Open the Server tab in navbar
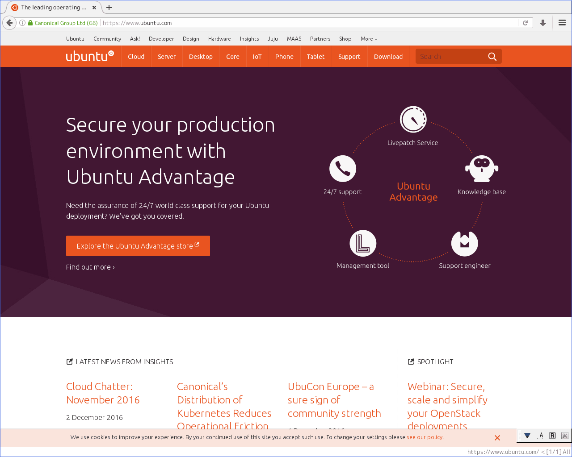The width and height of the screenshot is (572, 457). pos(167,57)
